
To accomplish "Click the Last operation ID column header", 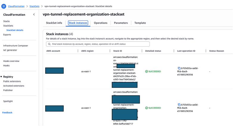I will pyautogui.click(x=186, y=51).
